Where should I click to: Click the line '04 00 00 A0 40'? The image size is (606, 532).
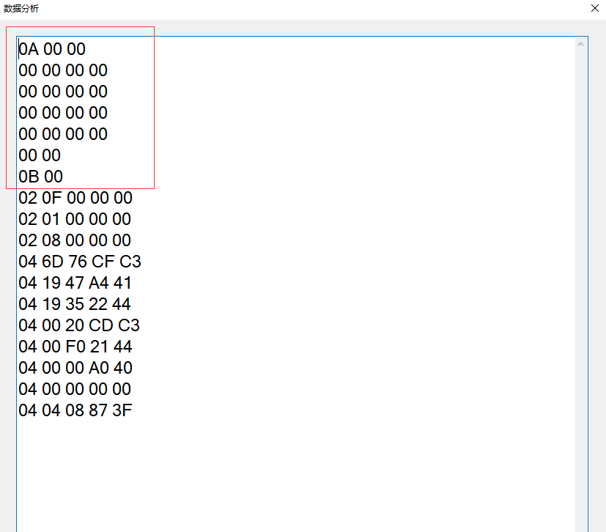tap(75, 368)
